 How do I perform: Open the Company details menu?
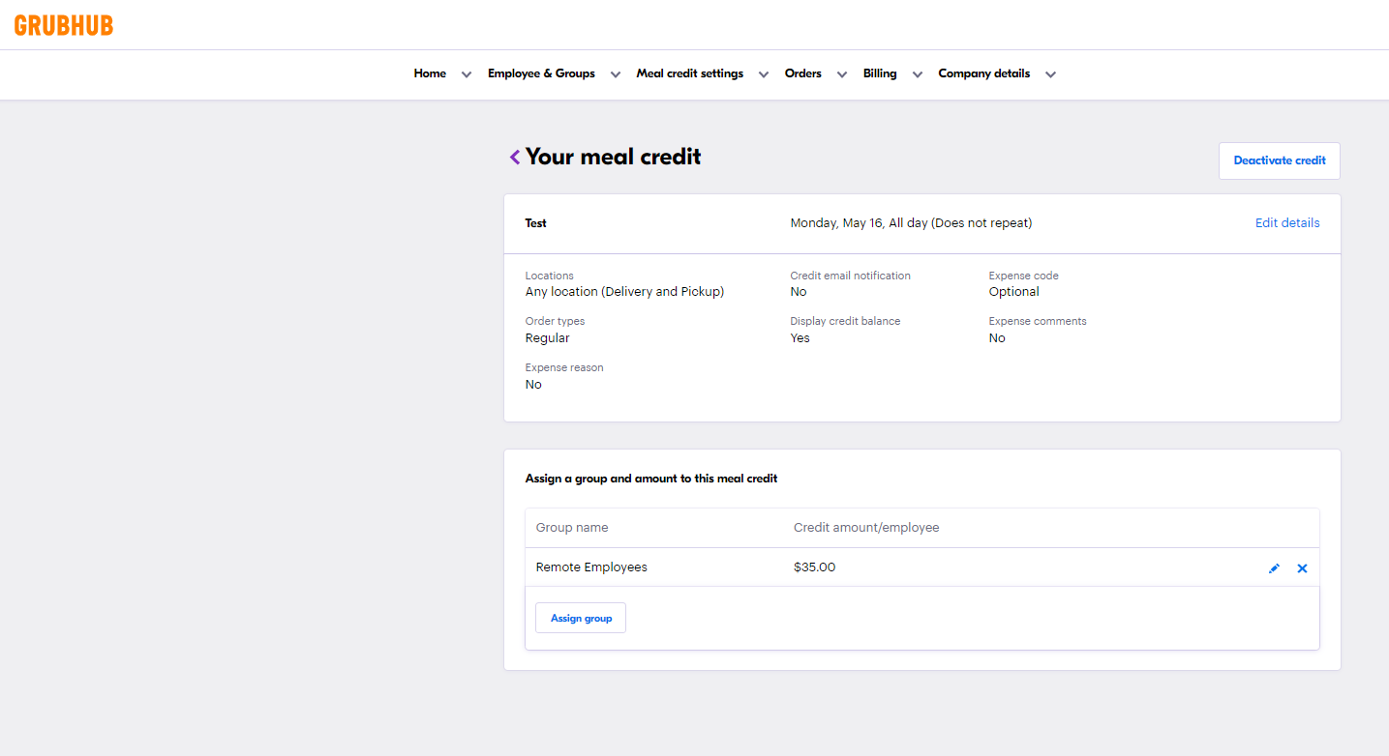983,73
